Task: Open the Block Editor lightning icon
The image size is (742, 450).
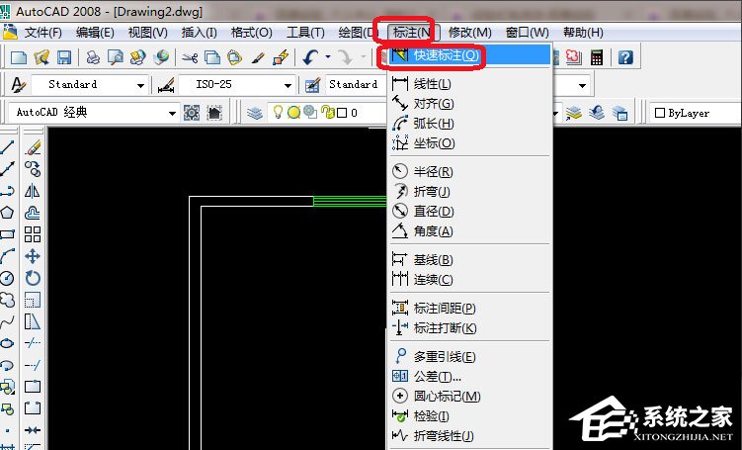Action: tap(281, 57)
